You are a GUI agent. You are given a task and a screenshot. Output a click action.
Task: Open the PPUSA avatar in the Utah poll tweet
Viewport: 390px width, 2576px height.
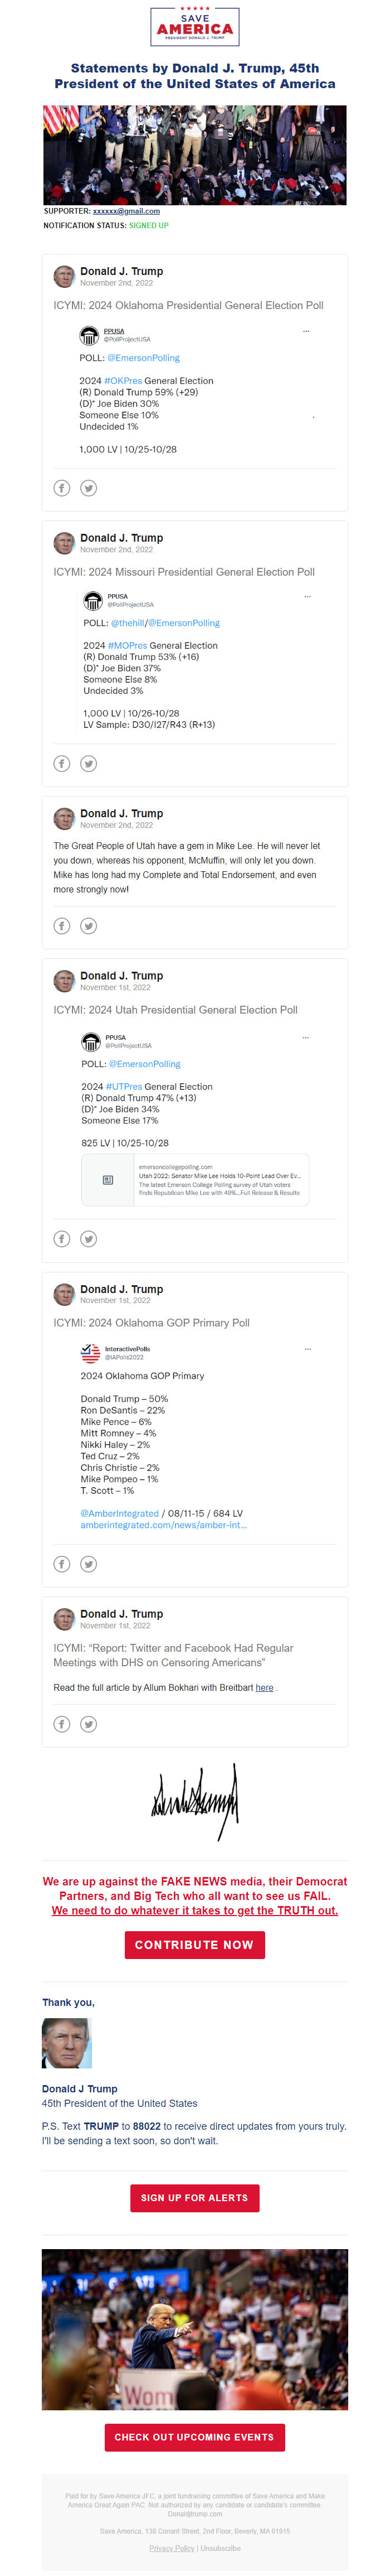coord(92,1043)
